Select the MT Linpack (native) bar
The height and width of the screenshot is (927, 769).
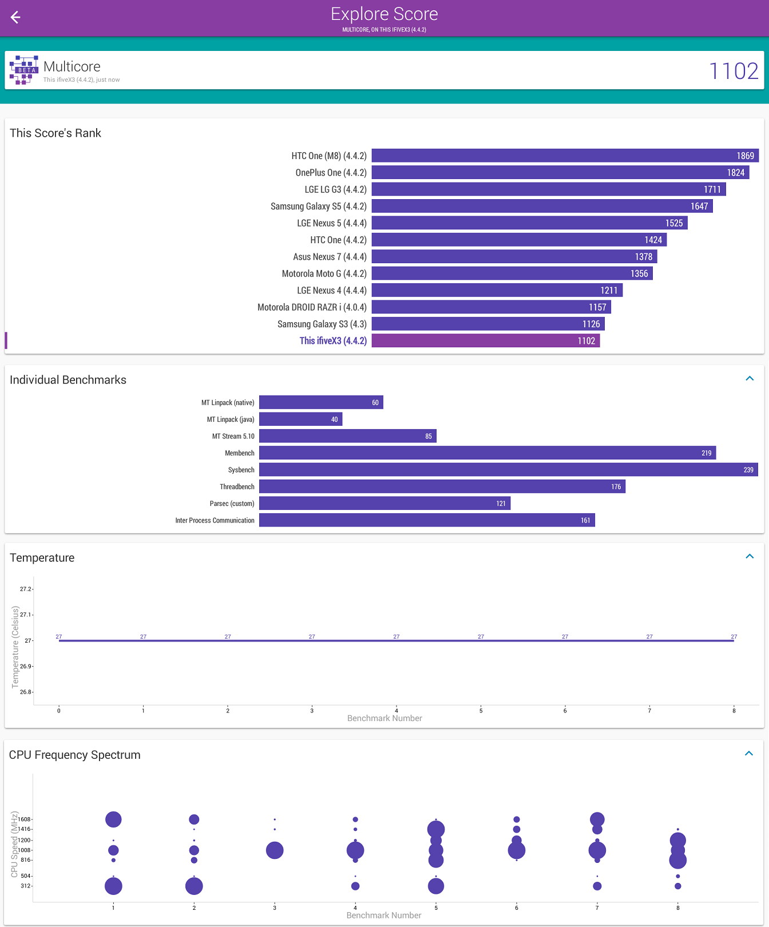[x=321, y=402]
